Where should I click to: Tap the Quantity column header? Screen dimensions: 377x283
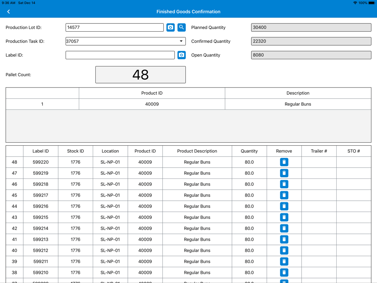coord(249,151)
